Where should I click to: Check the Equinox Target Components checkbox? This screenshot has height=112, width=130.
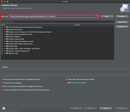(2, 51)
